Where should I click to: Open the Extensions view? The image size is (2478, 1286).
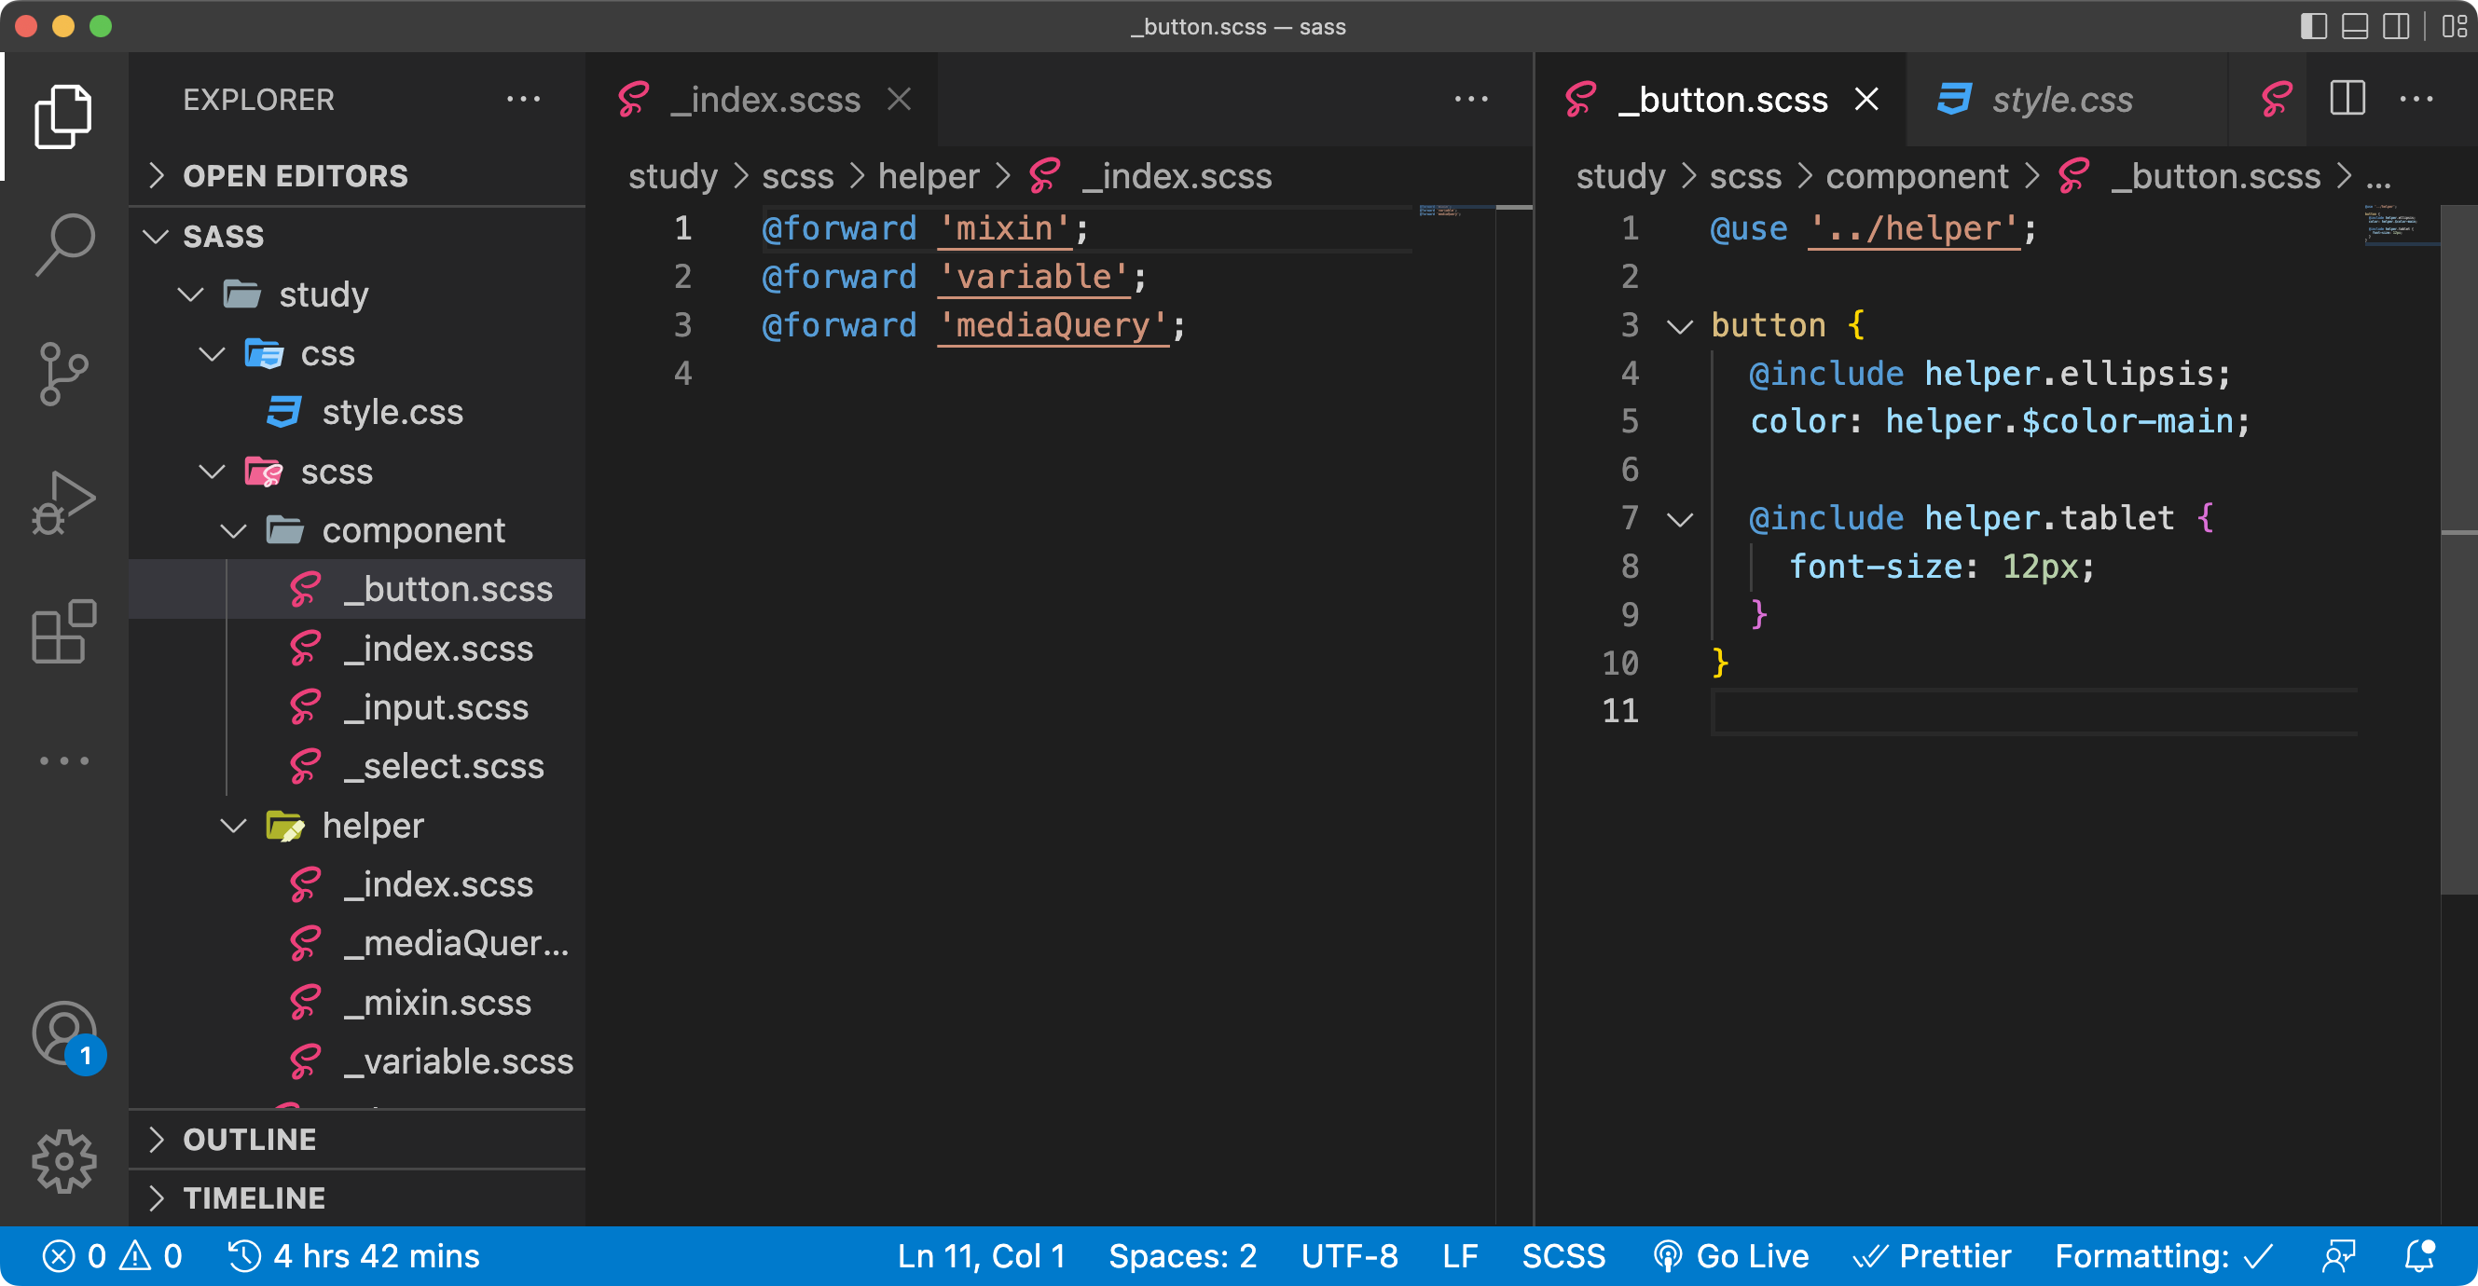tap(63, 631)
